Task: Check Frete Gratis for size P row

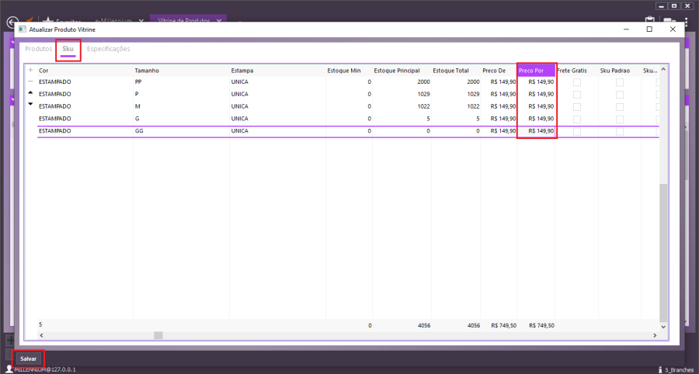Action: (577, 95)
